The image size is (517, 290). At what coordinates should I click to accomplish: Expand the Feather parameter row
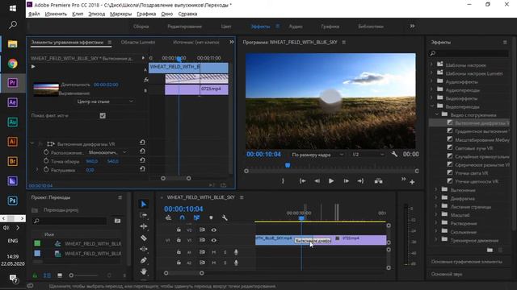point(37,170)
